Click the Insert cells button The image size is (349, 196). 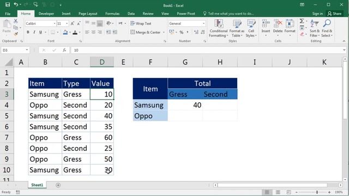click(266, 28)
